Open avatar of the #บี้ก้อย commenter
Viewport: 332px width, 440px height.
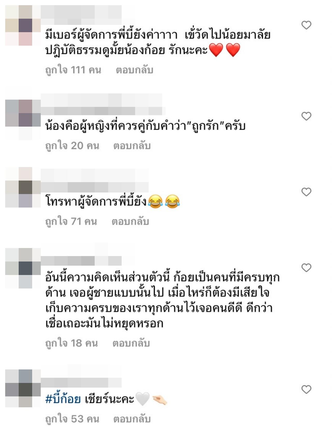[23, 389]
